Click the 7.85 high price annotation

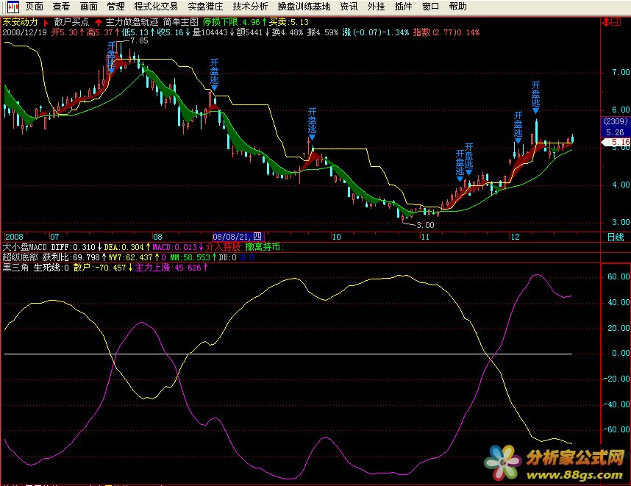[139, 40]
